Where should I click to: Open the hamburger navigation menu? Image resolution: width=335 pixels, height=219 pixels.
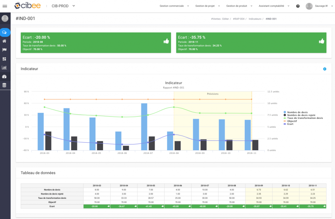(x=5, y=6)
